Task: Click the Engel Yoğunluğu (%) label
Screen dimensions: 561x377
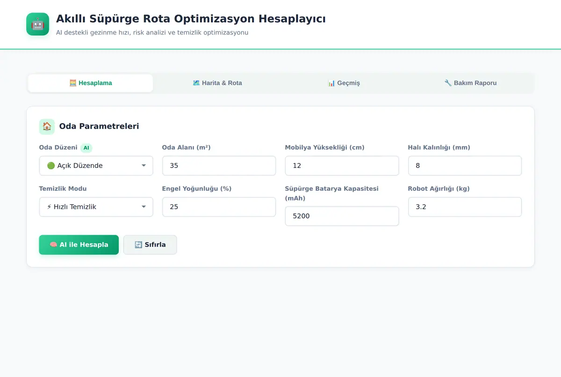Action: point(197,188)
